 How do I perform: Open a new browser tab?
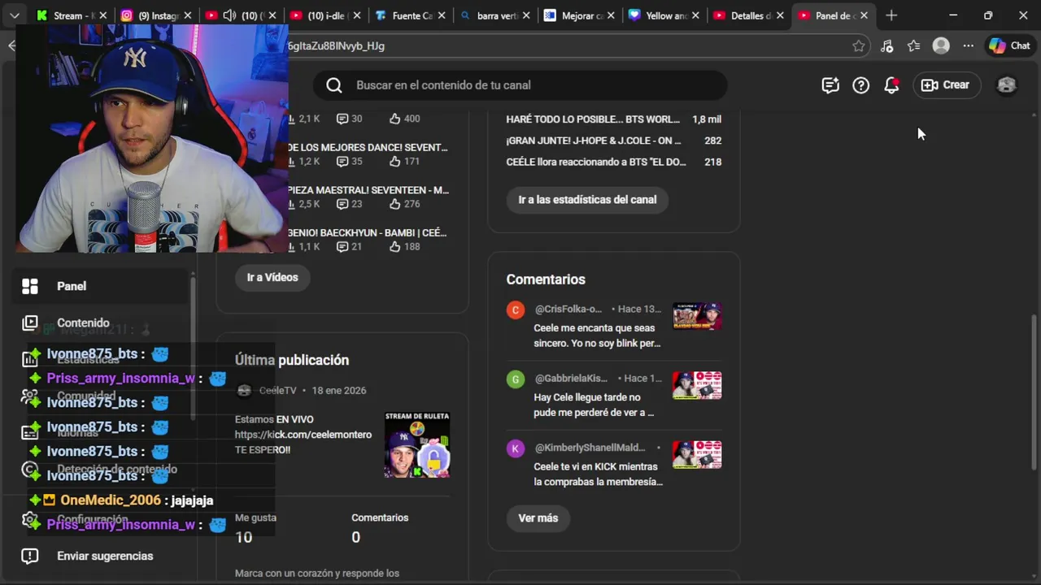coord(891,15)
